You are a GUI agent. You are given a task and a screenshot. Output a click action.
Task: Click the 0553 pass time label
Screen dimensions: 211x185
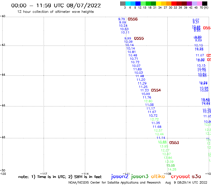click(x=174, y=143)
